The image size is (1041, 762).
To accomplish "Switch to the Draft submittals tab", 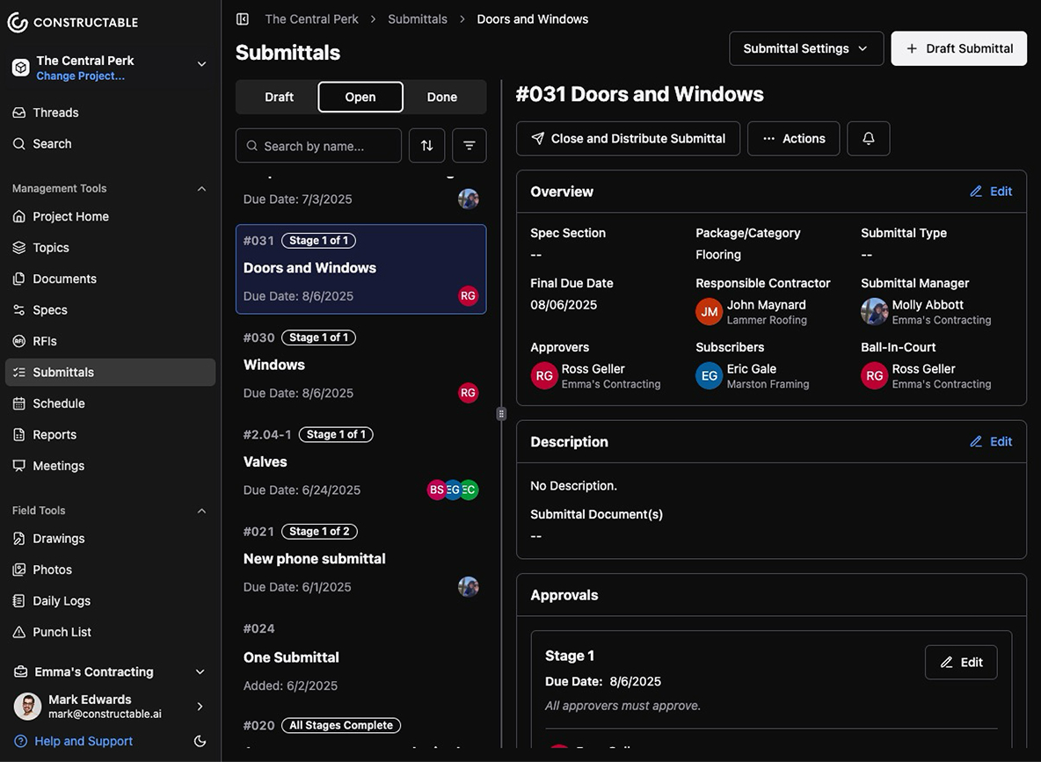I will coord(279,97).
